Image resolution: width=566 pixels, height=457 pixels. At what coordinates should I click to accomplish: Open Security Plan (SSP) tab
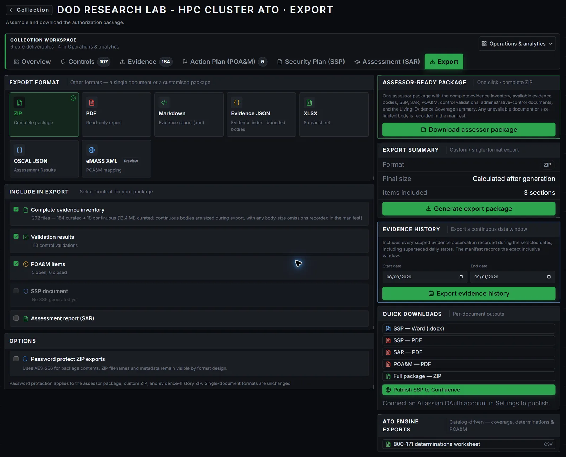coord(311,62)
